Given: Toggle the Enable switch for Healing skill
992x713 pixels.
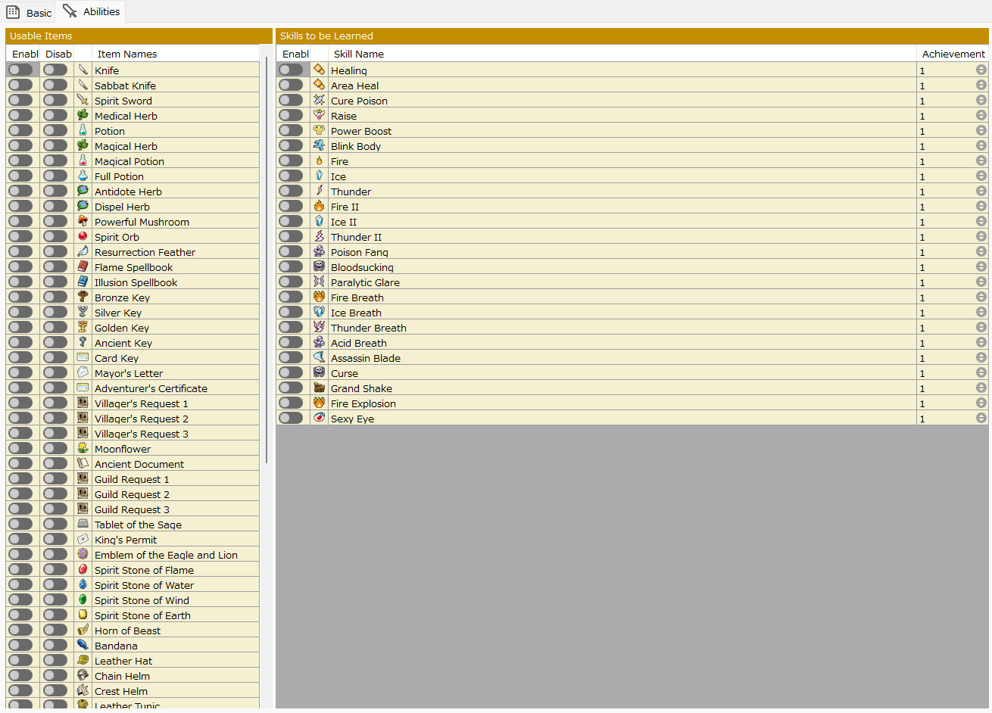Looking at the screenshot, I should (291, 70).
